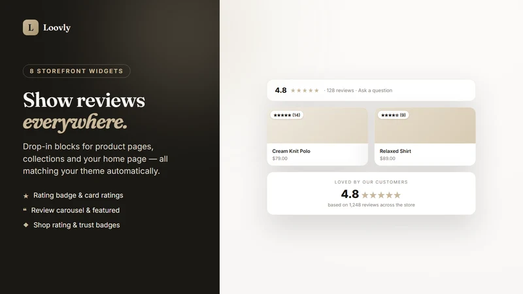The width and height of the screenshot is (523, 294).
Task: Click the Cream Knit Polo product title
Action: tap(291, 151)
